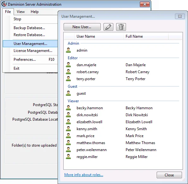Viewport: 188px width, 184px height.
Task: Click the full name Robert Carney
Action: [x=138, y=72]
